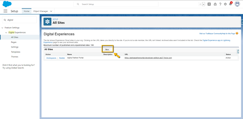Click the Favorites star icon
This screenshot has height=119, width=243.
(200, 4)
